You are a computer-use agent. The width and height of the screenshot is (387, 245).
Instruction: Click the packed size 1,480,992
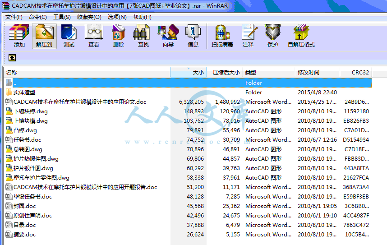pyautogui.click(x=227, y=102)
